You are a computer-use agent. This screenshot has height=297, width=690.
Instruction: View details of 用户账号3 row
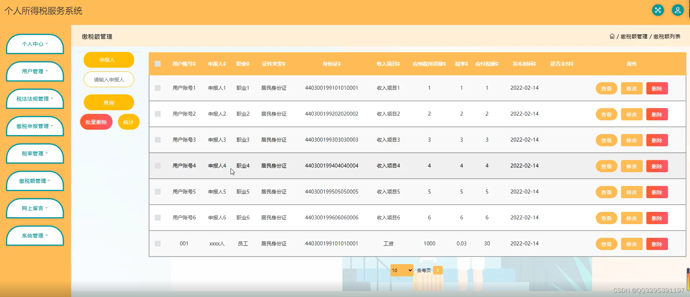pos(607,140)
